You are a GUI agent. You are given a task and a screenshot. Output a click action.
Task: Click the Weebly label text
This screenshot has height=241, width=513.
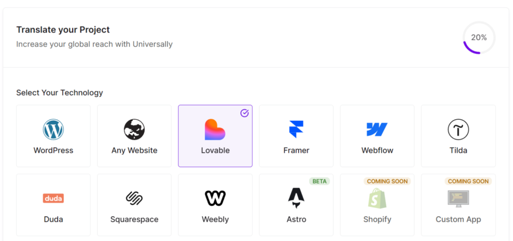coord(215,219)
